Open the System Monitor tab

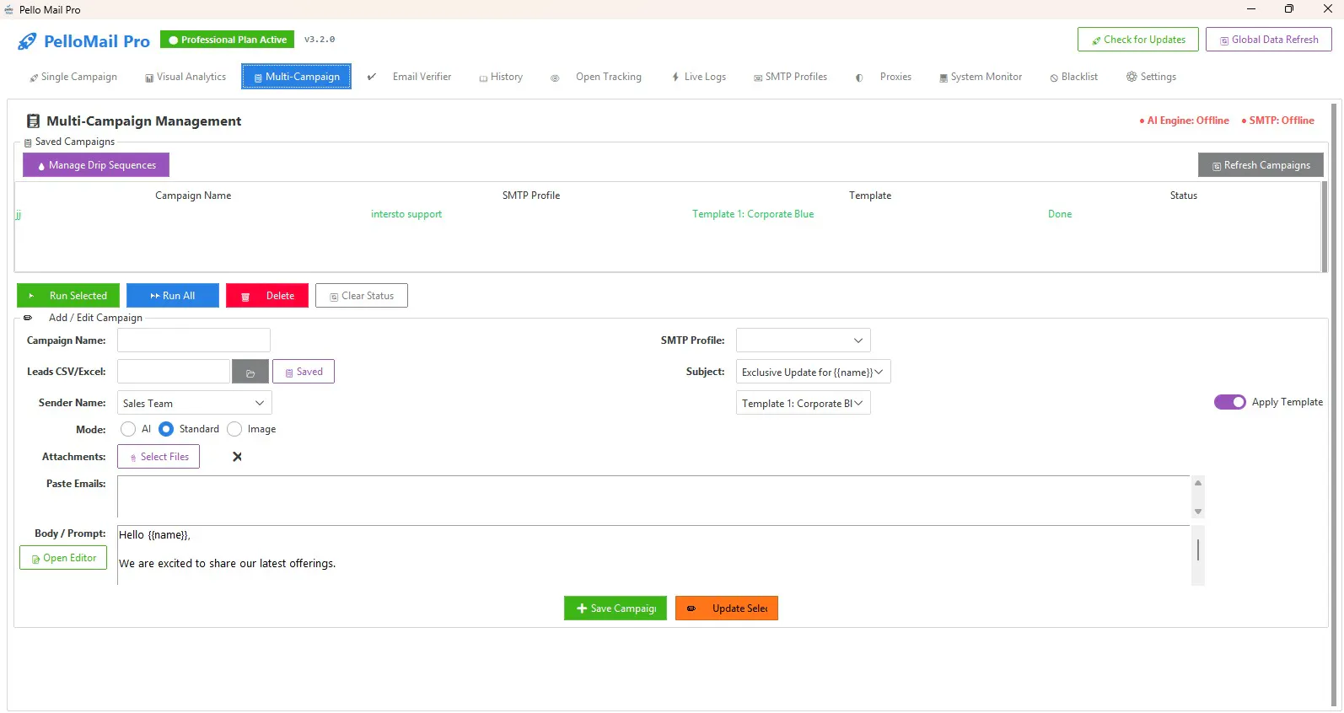point(981,77)
